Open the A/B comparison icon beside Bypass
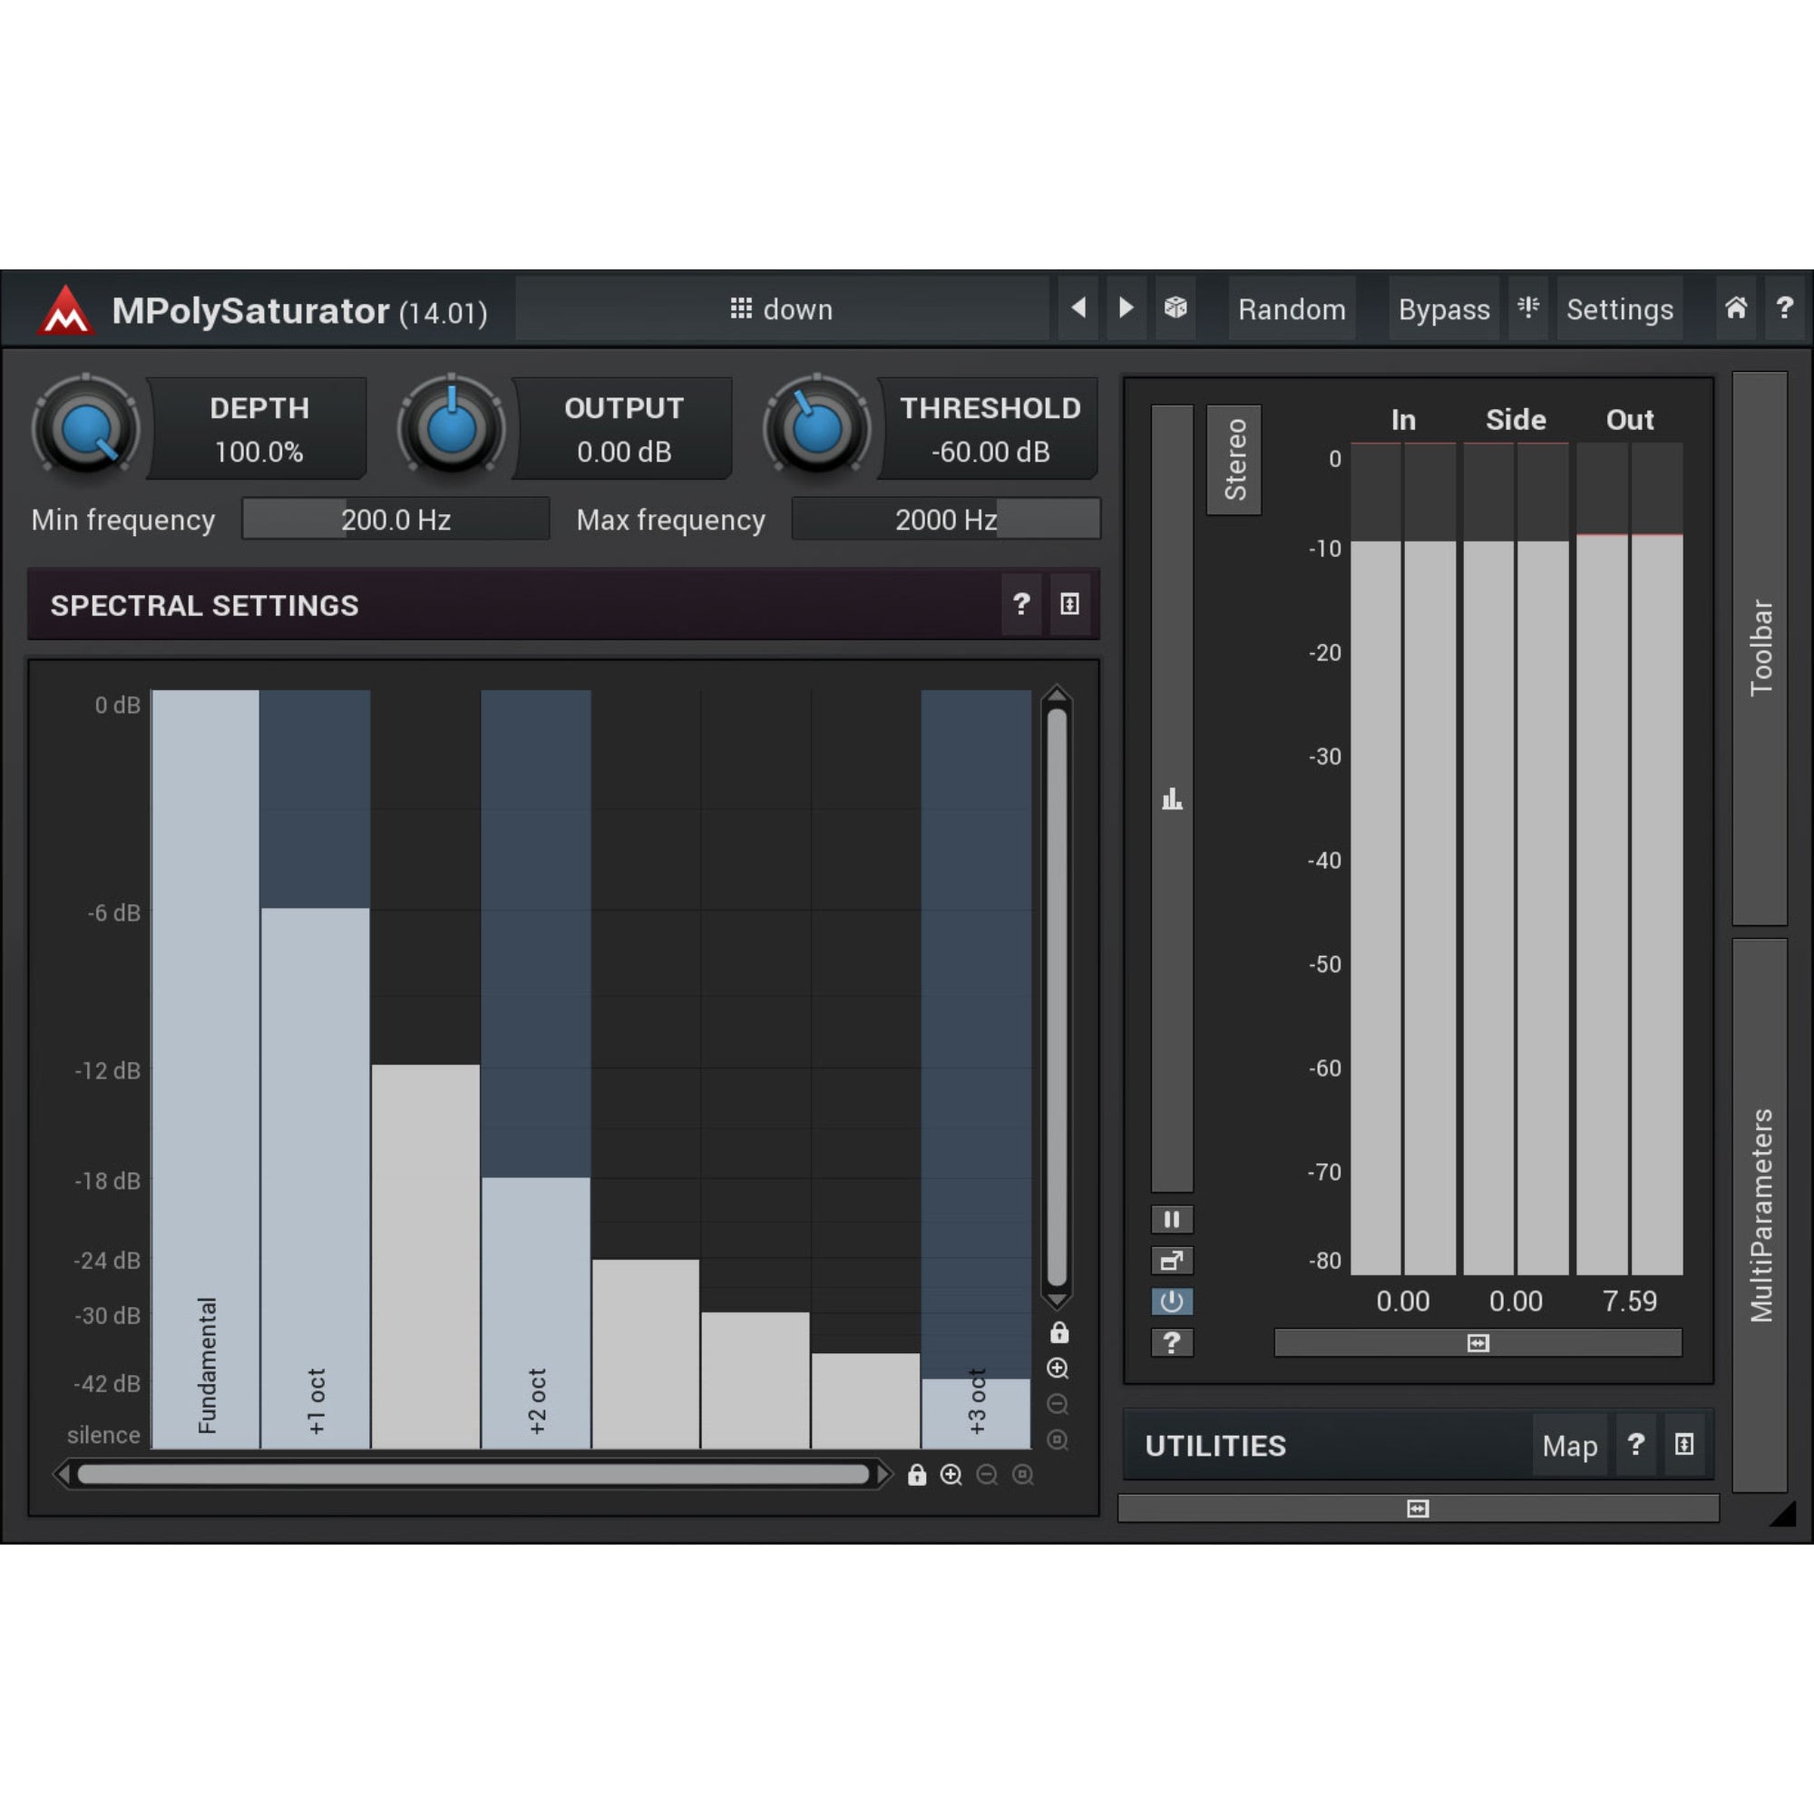1814x1814 pixels. pyautogui.click(x=1528, y=308)
